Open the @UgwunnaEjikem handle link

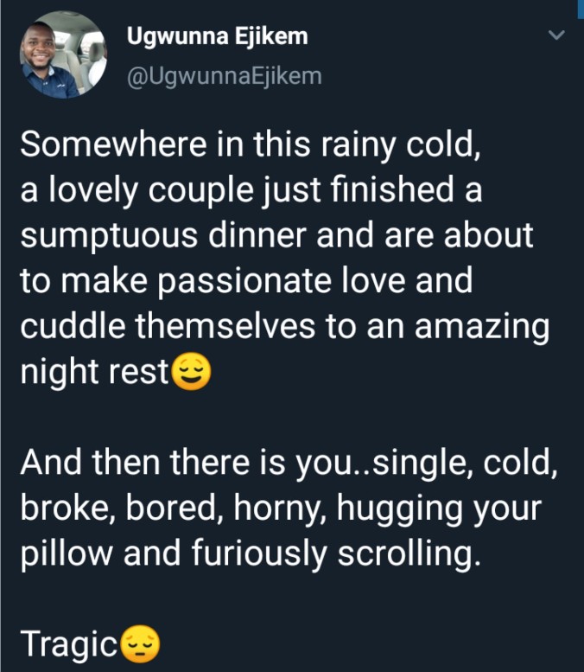225,77
